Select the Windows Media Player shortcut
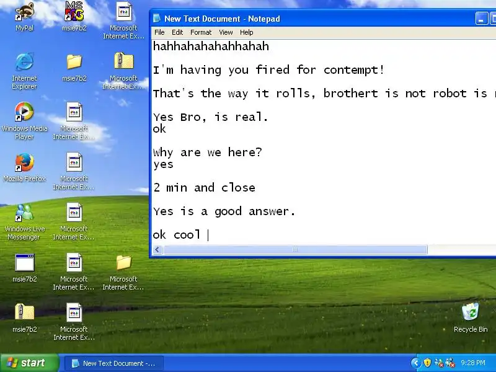This screenshot has height=372, width=496. pyautogui.click(x=24, y=121)
